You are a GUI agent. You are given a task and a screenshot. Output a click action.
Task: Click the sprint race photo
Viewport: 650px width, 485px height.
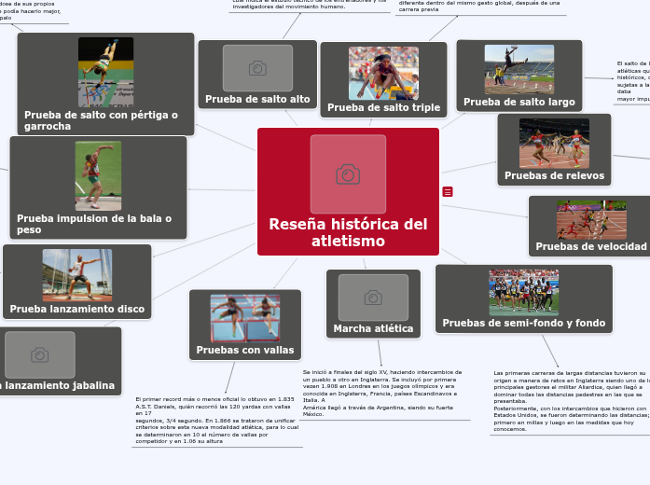(x=591, y=219)
